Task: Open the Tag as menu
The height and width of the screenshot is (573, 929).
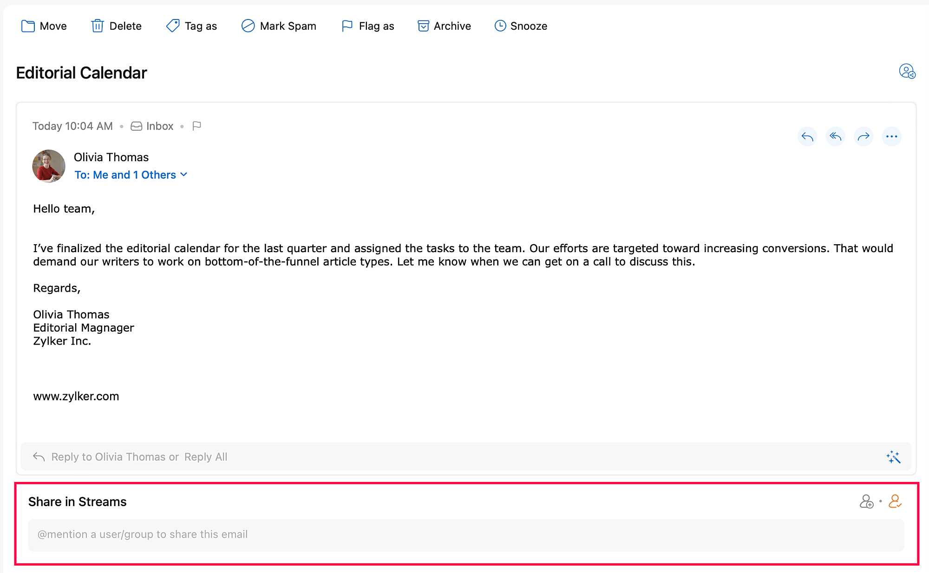Action: click(x=191, y=26)
